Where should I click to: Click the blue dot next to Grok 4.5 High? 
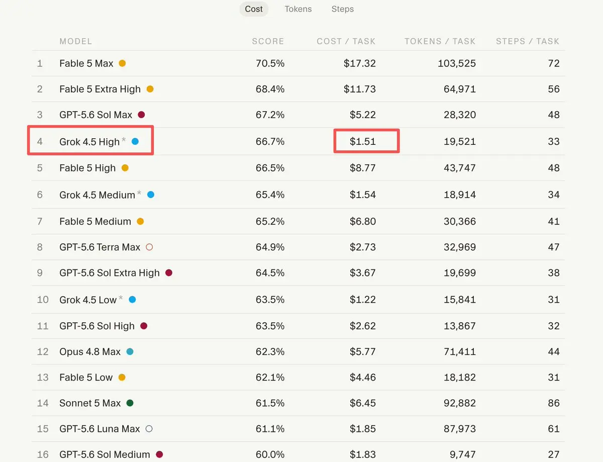tap(135, 142)
